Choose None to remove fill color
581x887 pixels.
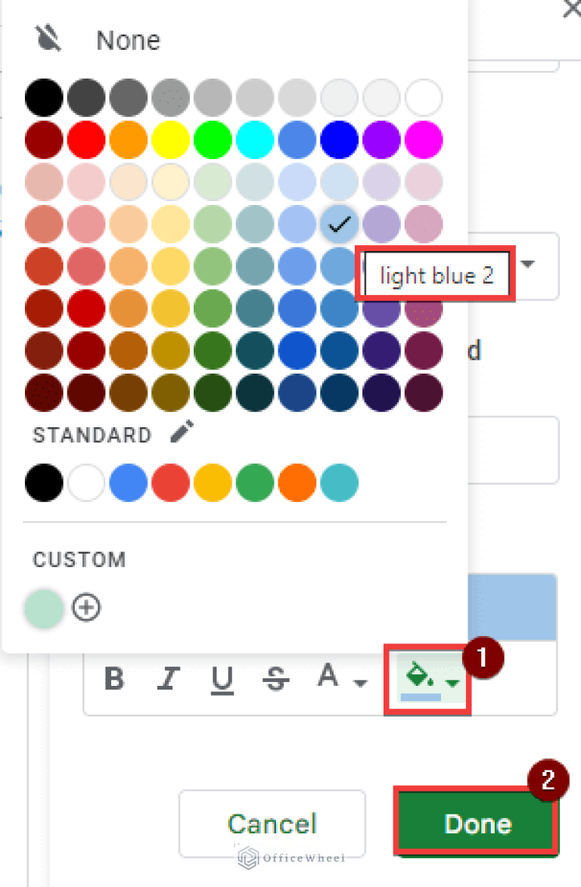[128, 40]
